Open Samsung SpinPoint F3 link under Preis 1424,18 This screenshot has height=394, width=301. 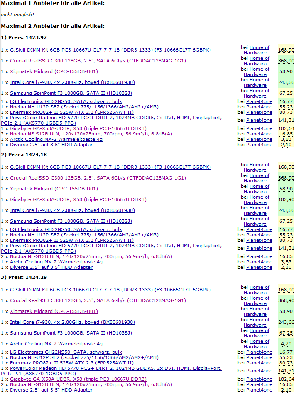[x=71, y=221]
